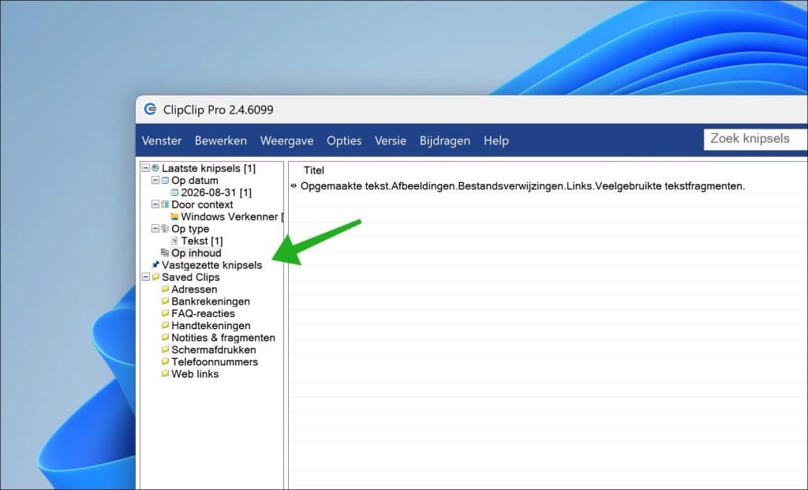This screenshot has width=808, height=490.
Task: Open the Venster menu
Action: click(162, 140)
